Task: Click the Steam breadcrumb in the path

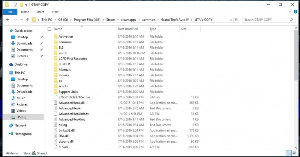Action: (110, 20)
